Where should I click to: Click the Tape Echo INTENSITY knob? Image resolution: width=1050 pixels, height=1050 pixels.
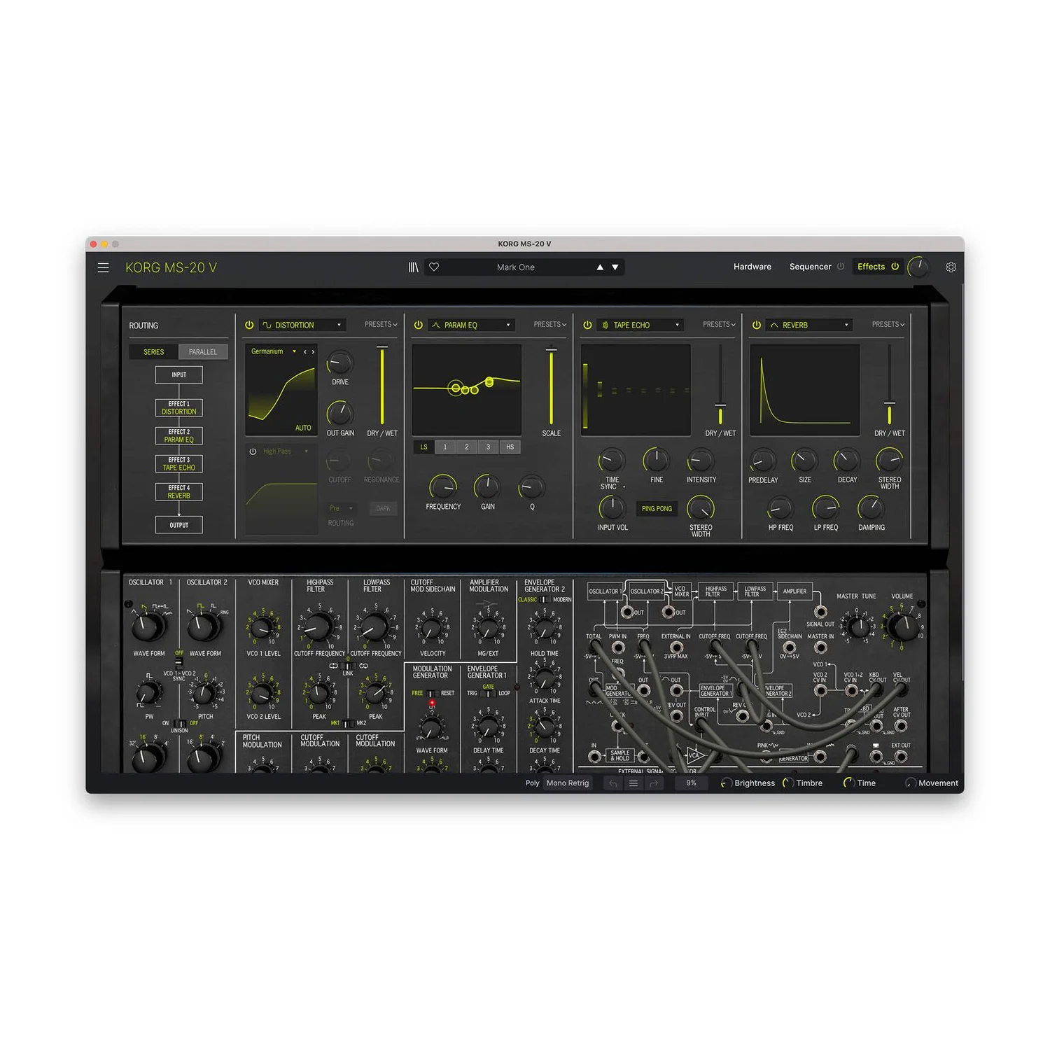[701, 461]
